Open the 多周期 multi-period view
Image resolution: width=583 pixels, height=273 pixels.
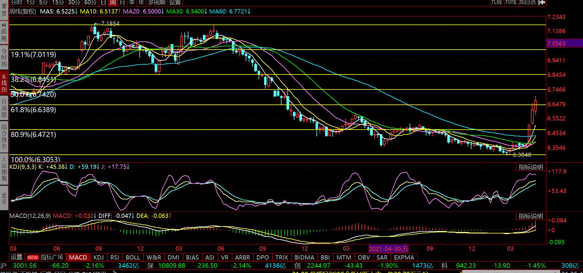[x=157, y=2]
